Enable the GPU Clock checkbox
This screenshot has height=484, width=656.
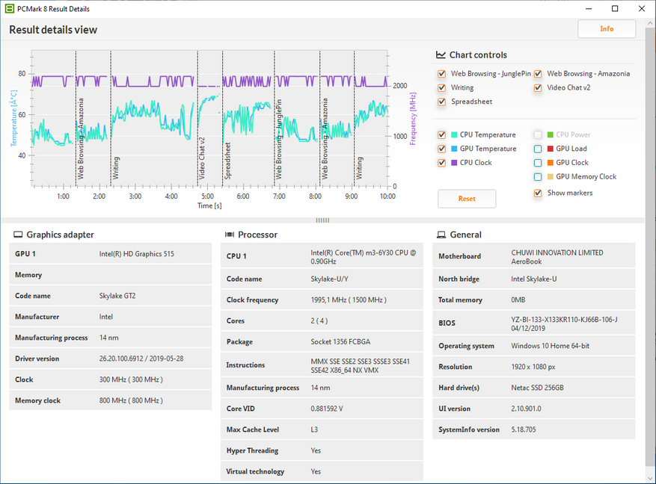tap(538, 163)
